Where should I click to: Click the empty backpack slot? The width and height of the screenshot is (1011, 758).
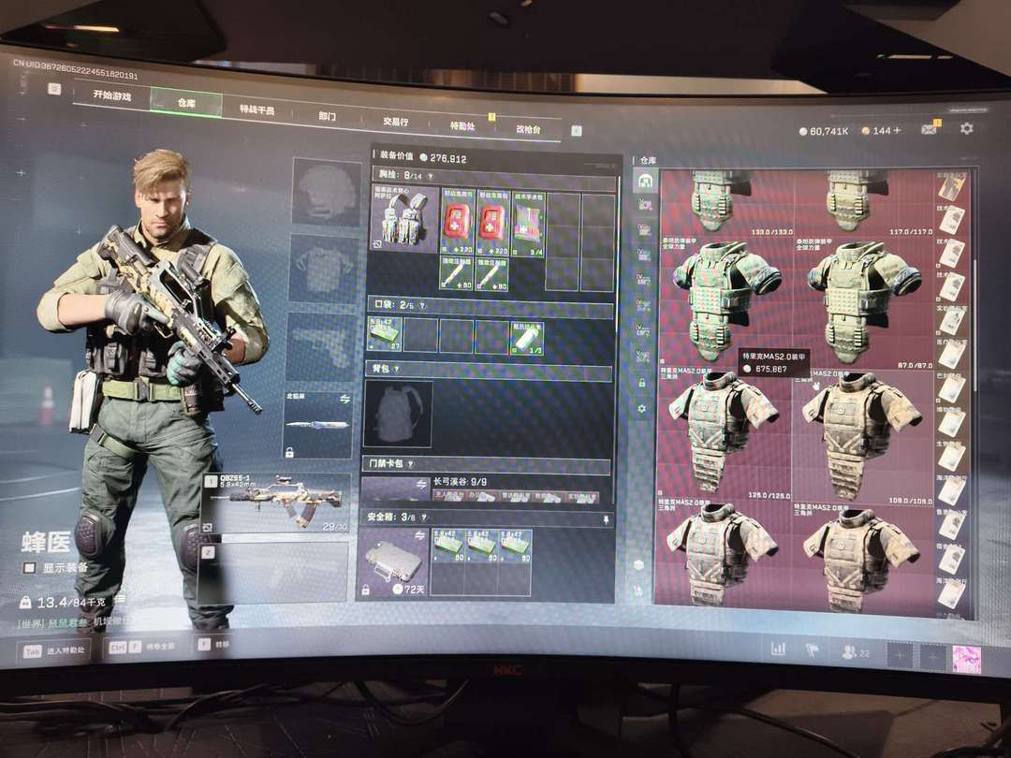point(398,414)
